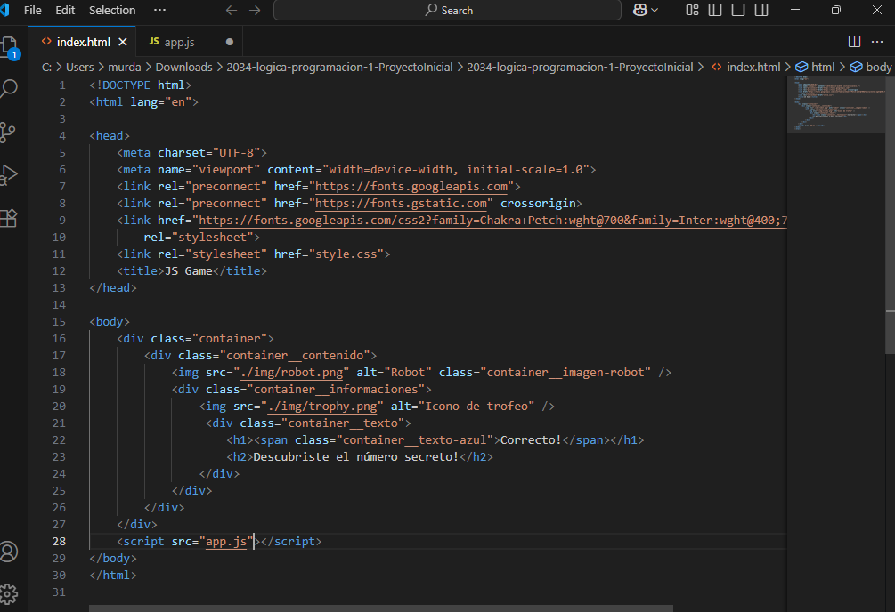
Task: Split the editor to the right
Action: [854, 41]
